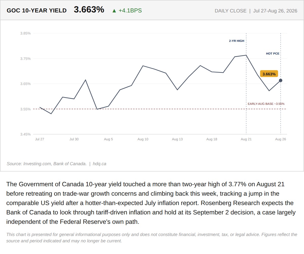Click the "EARLY-AUG BASE ~3.55%" reference label
This screenshot has width=304, height=254.
point(266,104)
